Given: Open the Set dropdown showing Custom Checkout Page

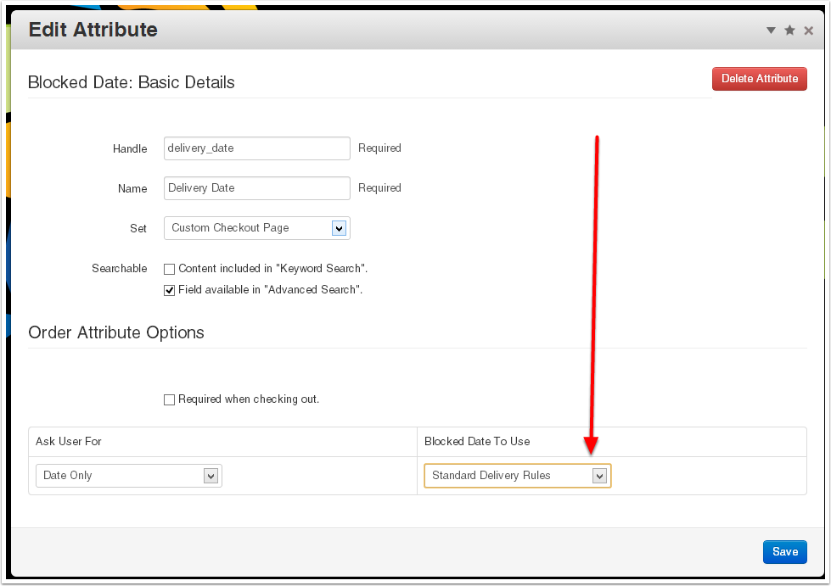Looking at the screenshot, I should coord(256,228).
